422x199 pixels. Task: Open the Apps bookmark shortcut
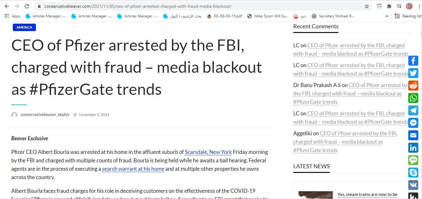[x=12, y=16]
